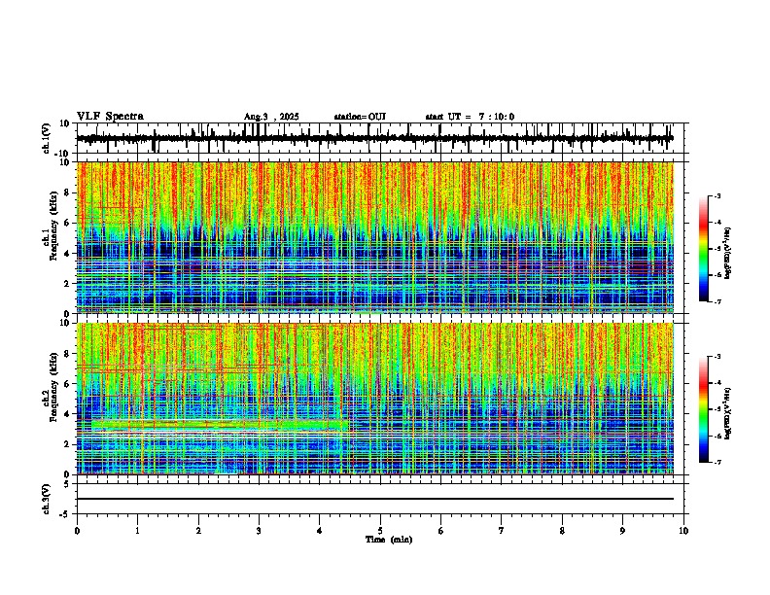
Task: Click the ch.1 spectrogram color scale bar
Action: (704, 249)
